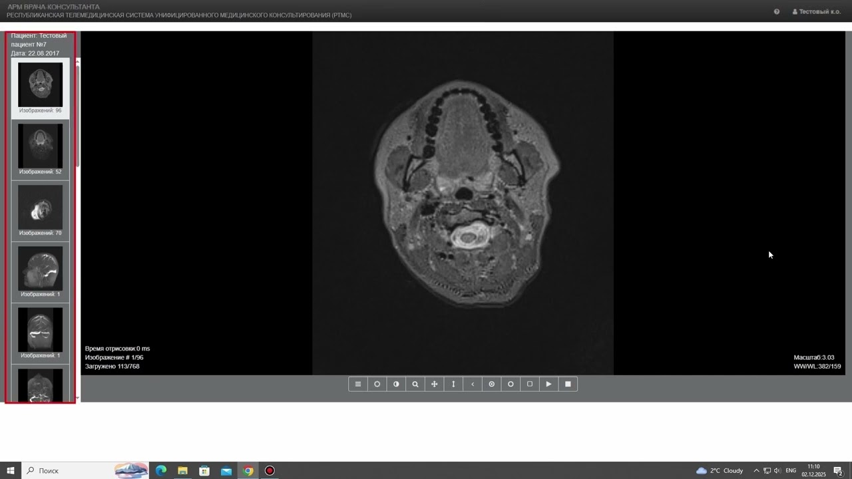Viewport: 852px width, 479px height.
Task: Select the four-arrow pan tool
Action: pos(434,384)
